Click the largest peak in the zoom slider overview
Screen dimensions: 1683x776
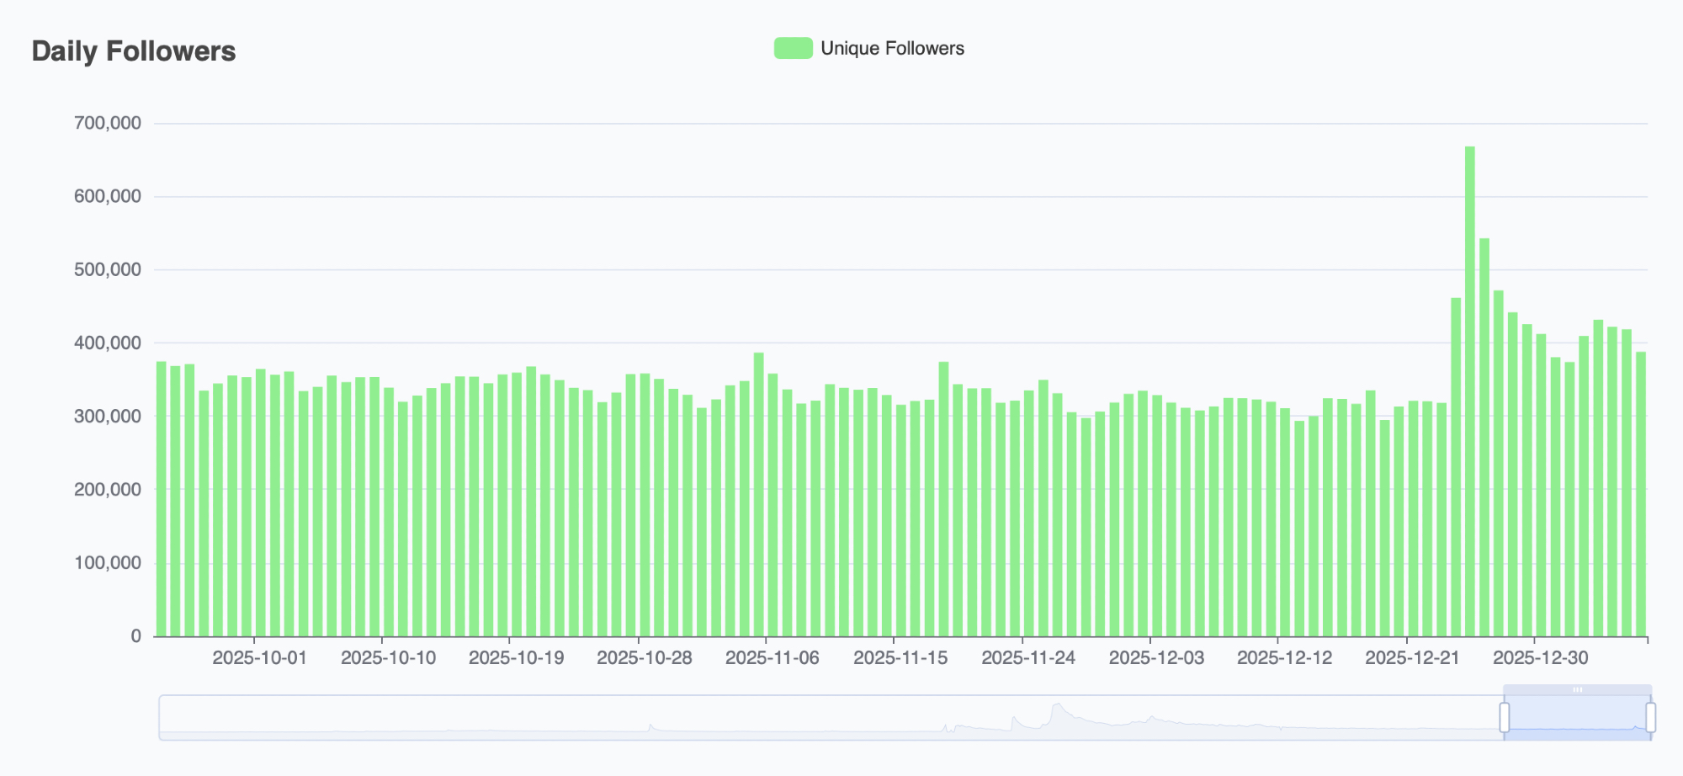coord(1057,707)
